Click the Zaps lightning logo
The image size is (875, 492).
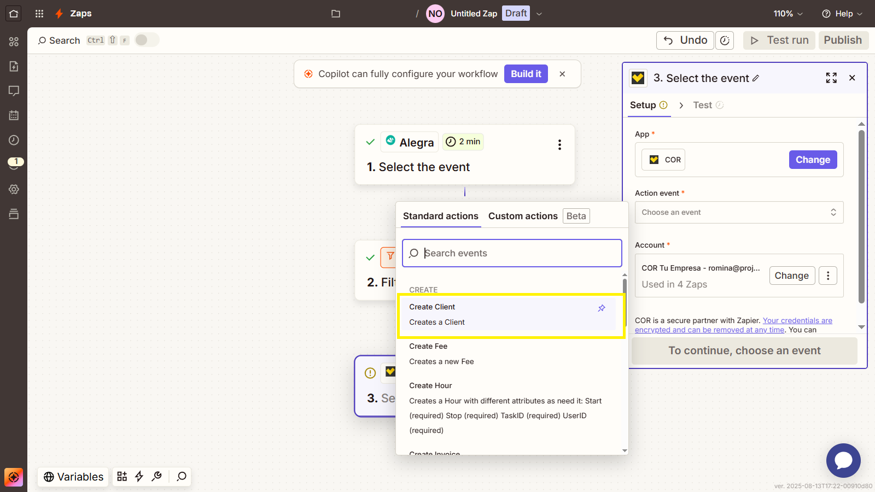[x=60, y=14]
